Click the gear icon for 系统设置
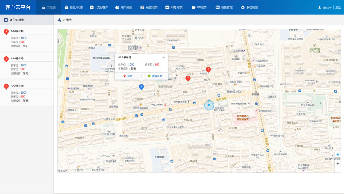The height and width of the screenshot is (194, 344). [243, 7]
